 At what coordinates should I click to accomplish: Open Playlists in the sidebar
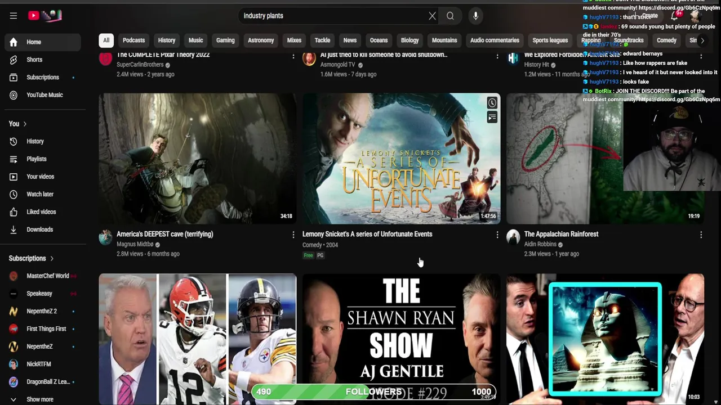point(43,159)
